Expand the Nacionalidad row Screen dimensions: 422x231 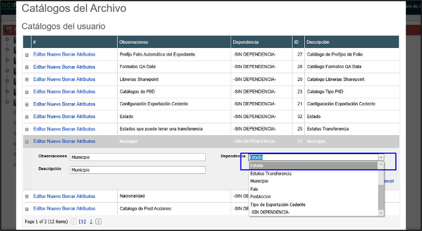(27, 196)
